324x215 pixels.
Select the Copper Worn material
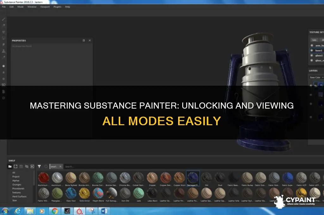click(x=179, y=179)
